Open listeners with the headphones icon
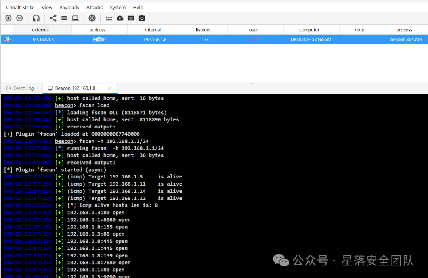 pos(36,18)
